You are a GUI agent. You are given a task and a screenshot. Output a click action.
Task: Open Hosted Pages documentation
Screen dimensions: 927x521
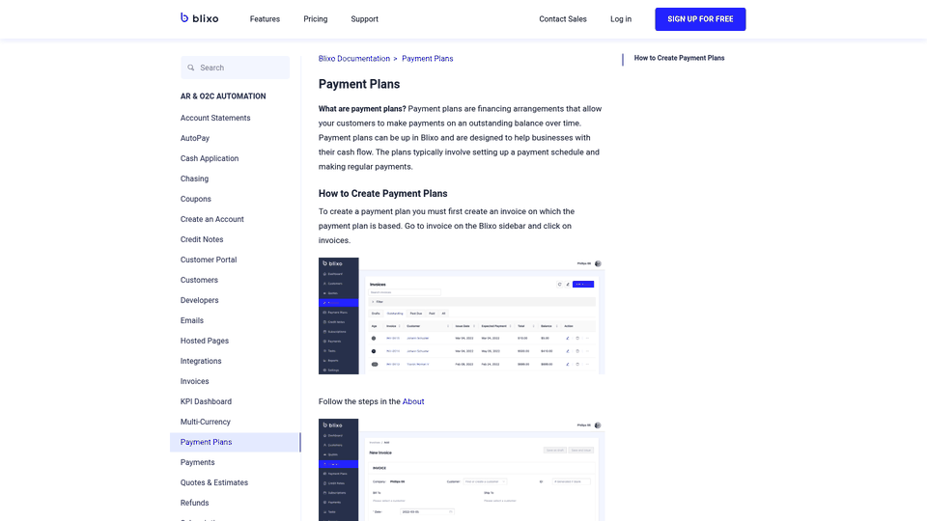(x=204, y=341)
